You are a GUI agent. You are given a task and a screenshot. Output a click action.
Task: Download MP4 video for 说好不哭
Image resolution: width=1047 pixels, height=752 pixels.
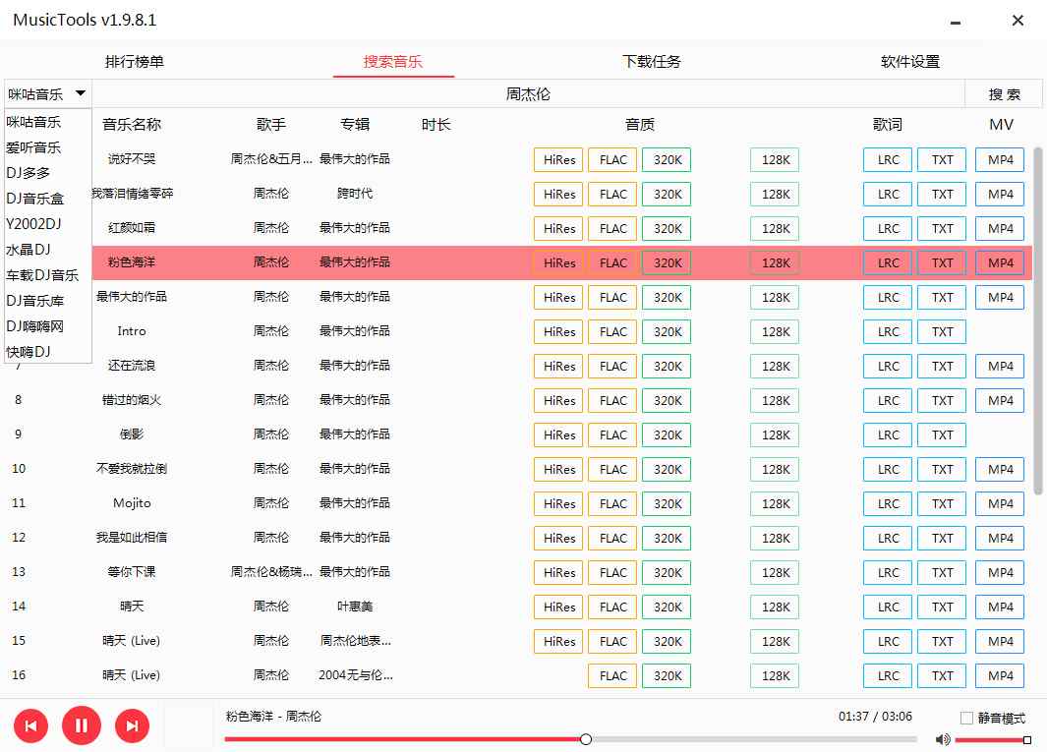pyautogui.click(x=1000, y=159)
